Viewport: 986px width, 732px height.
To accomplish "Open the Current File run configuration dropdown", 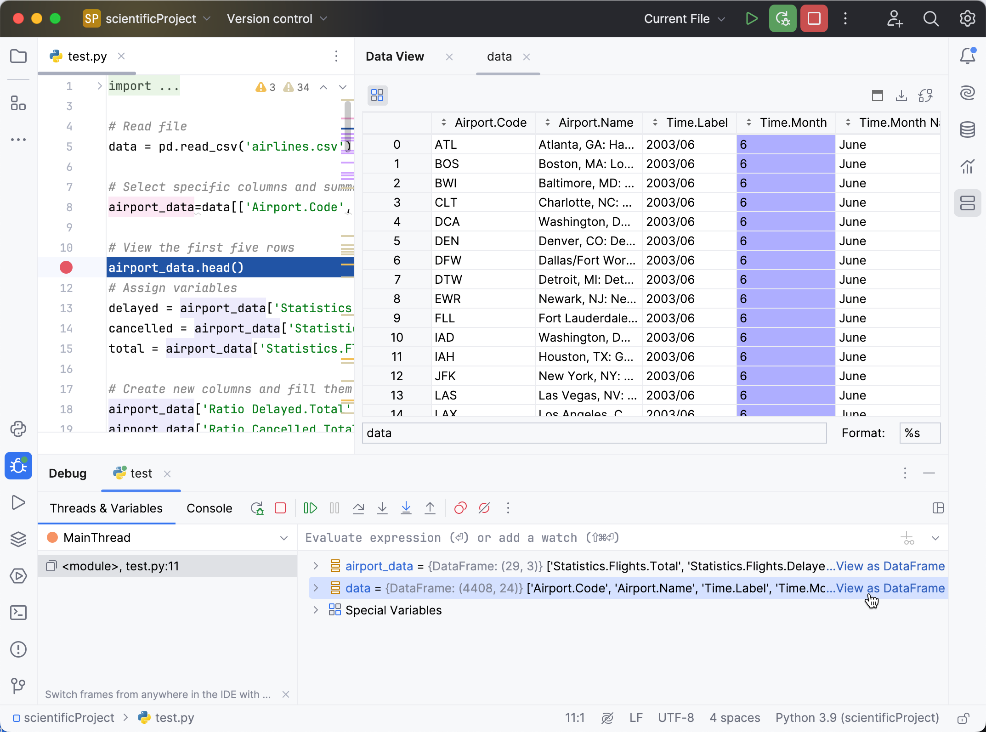I will (x=684, y=18).
